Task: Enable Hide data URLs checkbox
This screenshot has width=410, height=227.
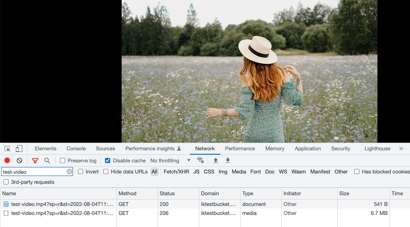Action: point(106,171)
